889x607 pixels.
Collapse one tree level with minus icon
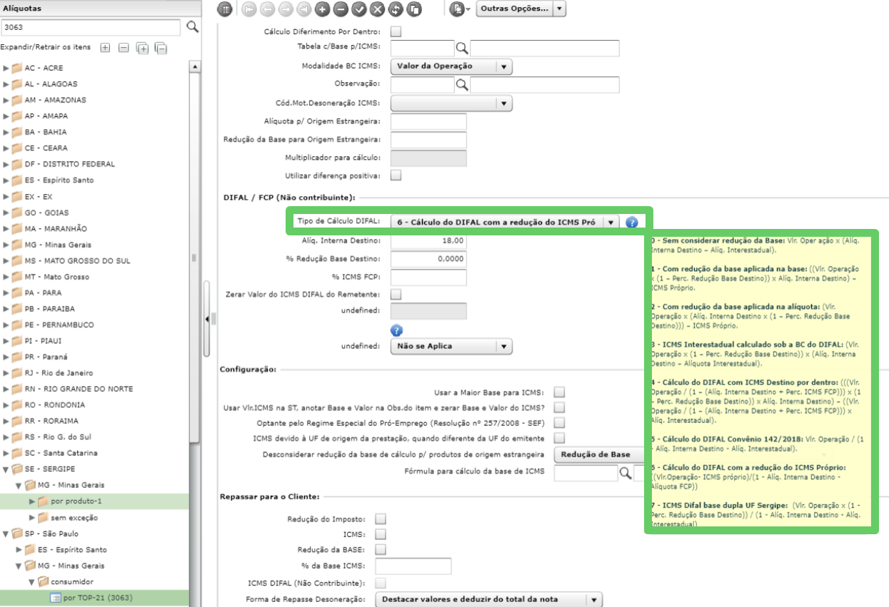[x=124, y=48]
